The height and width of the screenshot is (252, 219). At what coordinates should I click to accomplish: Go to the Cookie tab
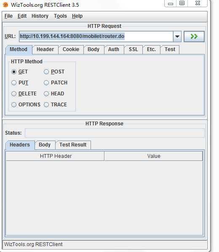point(71,49)
